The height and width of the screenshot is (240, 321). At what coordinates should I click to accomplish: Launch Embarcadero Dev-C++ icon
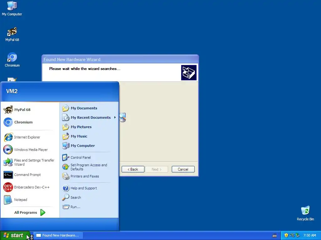pos(8,187)
